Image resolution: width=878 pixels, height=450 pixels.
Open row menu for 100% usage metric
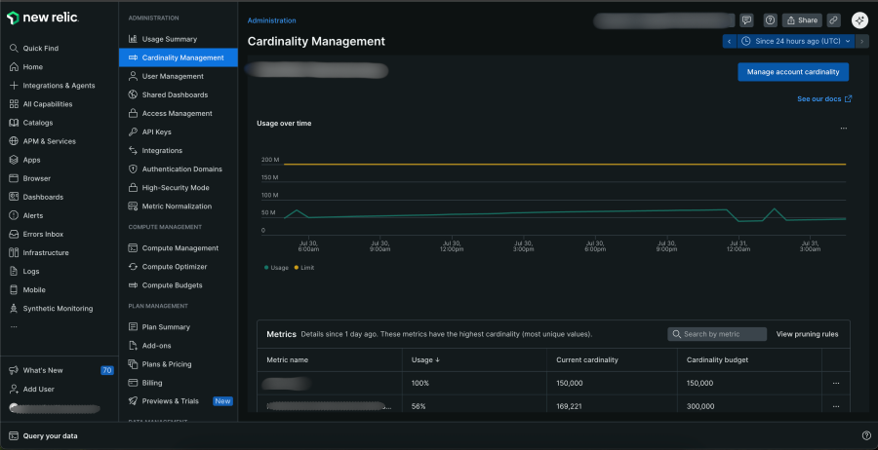pos(836,384)
